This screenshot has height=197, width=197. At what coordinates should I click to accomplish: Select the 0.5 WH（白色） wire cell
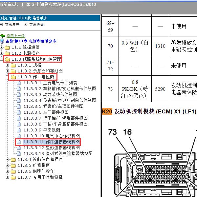pos(135,46)
